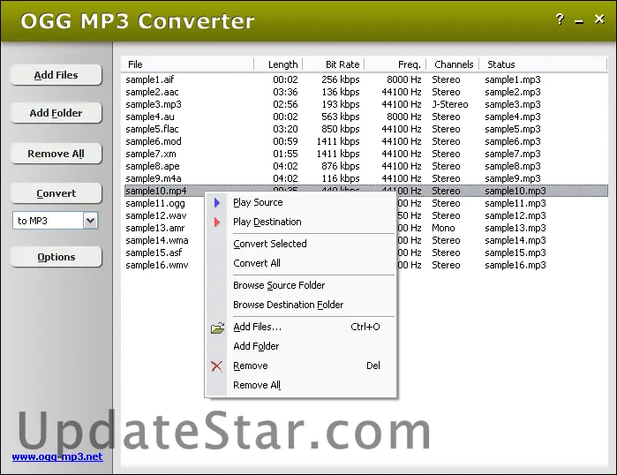Screen dimensions: 617x475
Task: Sort by the File column header
Action: [187, 64]
